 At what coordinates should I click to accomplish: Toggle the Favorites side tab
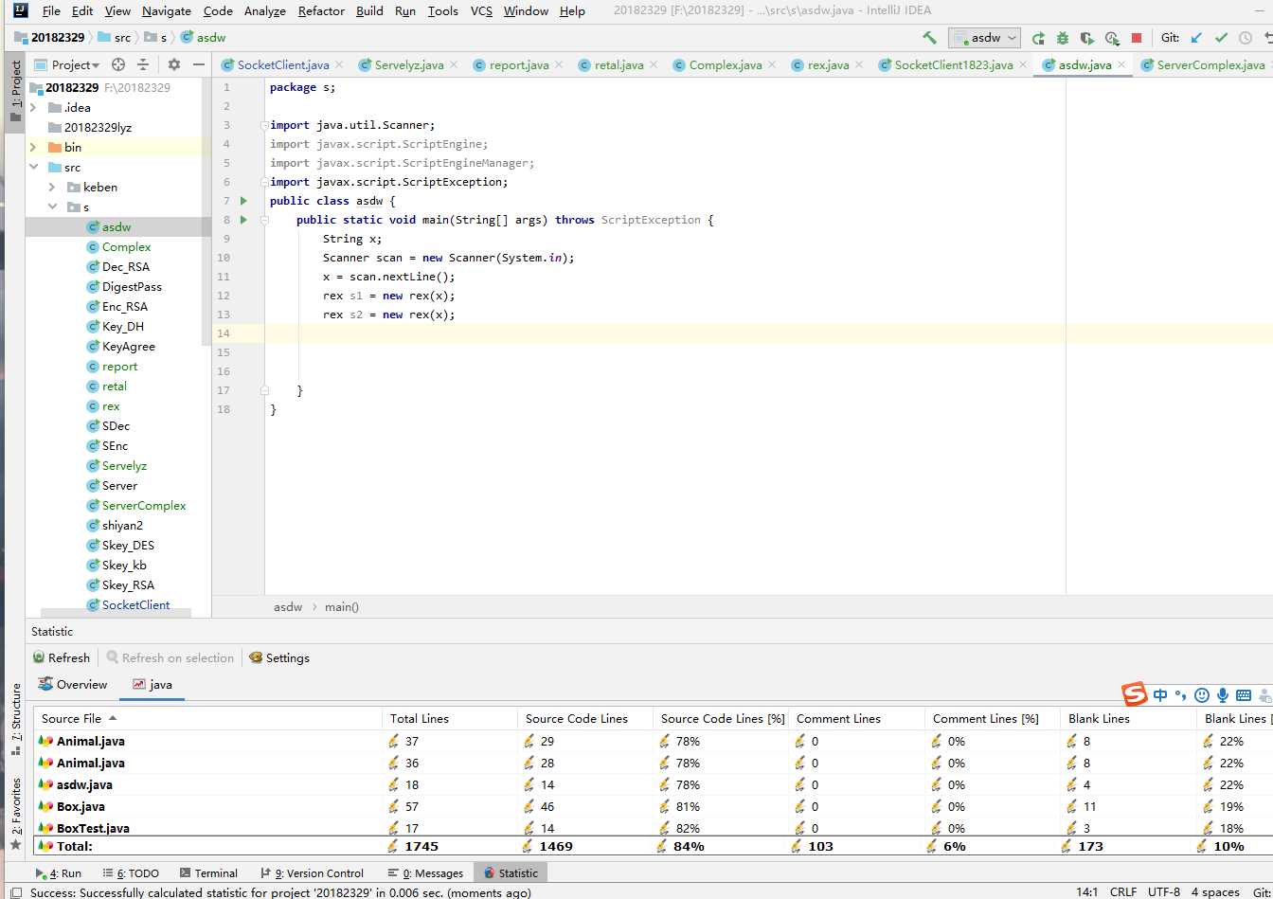pyautogui.click(x=15, y=814)
